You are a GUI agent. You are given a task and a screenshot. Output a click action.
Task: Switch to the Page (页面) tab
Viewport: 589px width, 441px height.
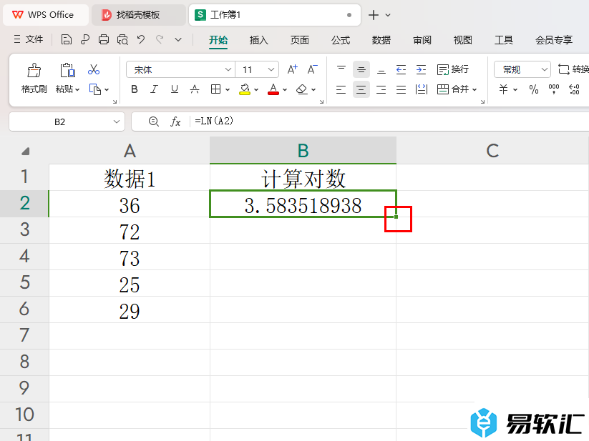tap(300, 40)
